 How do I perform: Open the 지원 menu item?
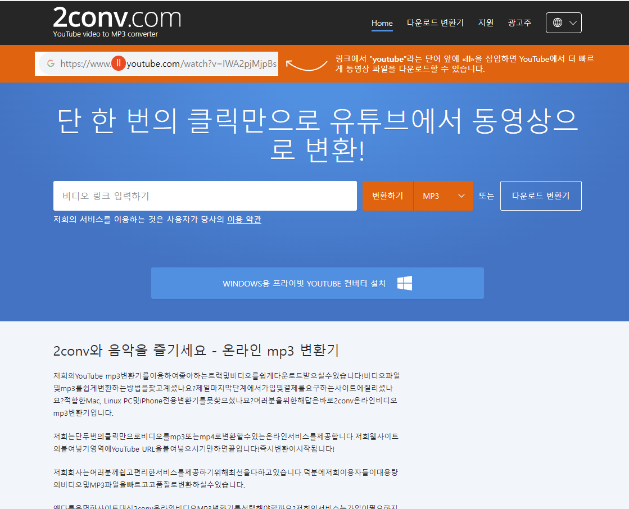click(x=486, y=23)
